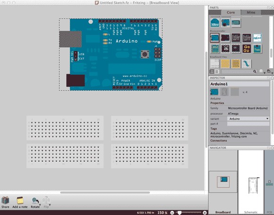Click the Add a note icon
The width and height of the screenshot is (274, 215).
(20, 200)
